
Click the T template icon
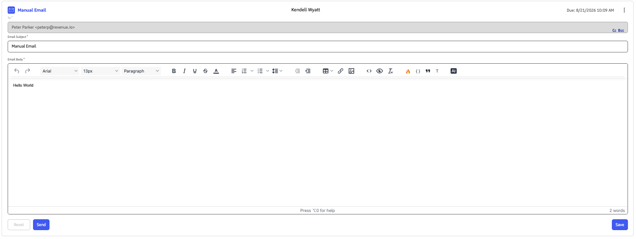pyautogui.click(x=437, y=71)
